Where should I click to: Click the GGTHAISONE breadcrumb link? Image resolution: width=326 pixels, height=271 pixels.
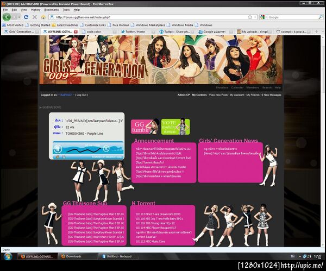tap(52, 107)
